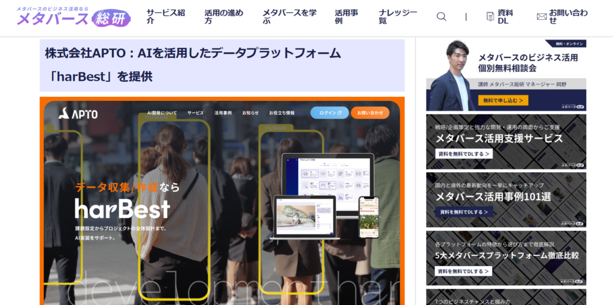
Task: Click orange お問い合わせ button in APTO image
Action: point(370,113)
